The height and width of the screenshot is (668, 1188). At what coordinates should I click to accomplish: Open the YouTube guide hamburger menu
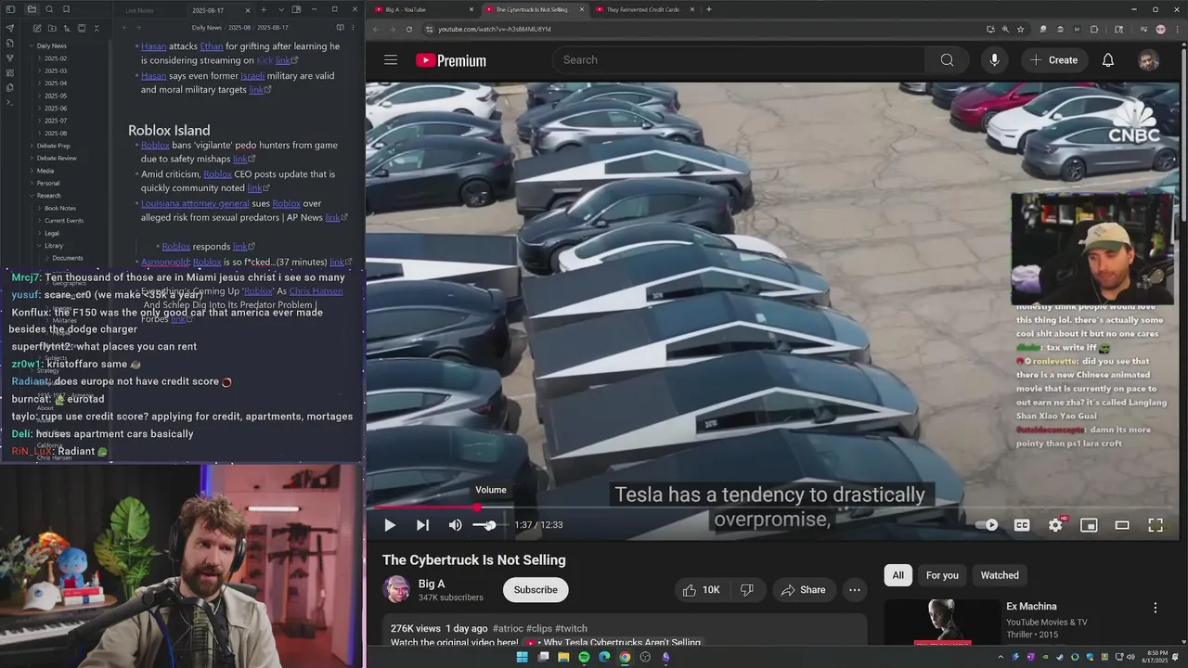391,60
